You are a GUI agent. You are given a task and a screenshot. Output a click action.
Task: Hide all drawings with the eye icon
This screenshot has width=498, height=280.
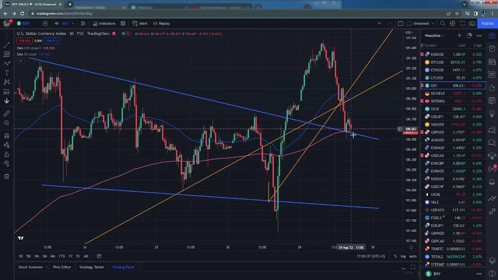coord(7,164)
